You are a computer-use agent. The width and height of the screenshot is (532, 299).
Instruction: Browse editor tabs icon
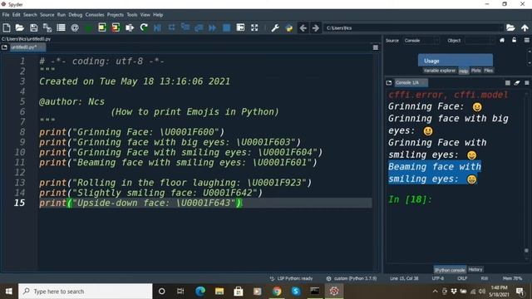[4, 47]
